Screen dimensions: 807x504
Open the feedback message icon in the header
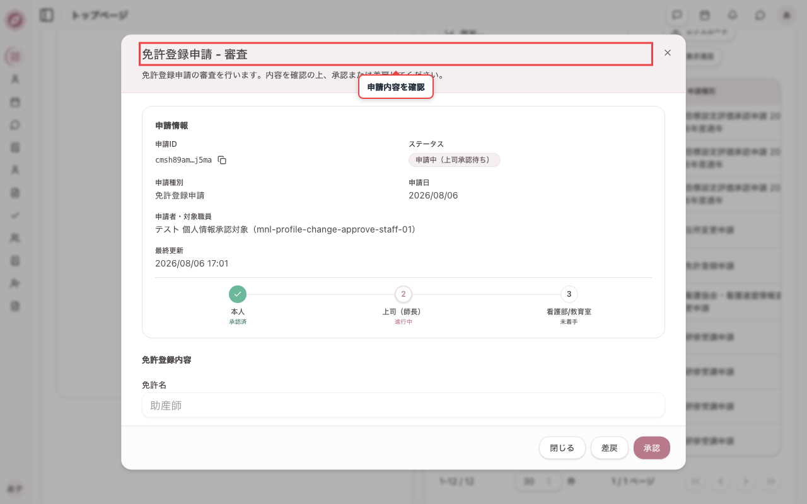tap(677, 14)
